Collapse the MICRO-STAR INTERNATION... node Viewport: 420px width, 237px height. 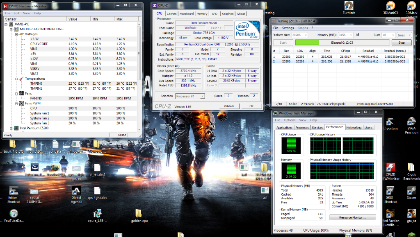11,29
